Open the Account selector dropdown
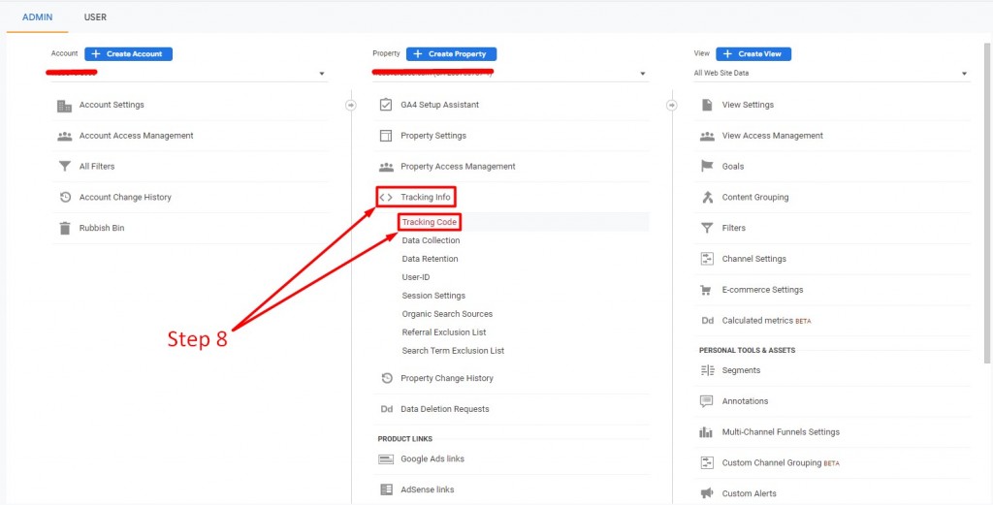The height and width of the screenshot is (505, 993). coord(189,74)
